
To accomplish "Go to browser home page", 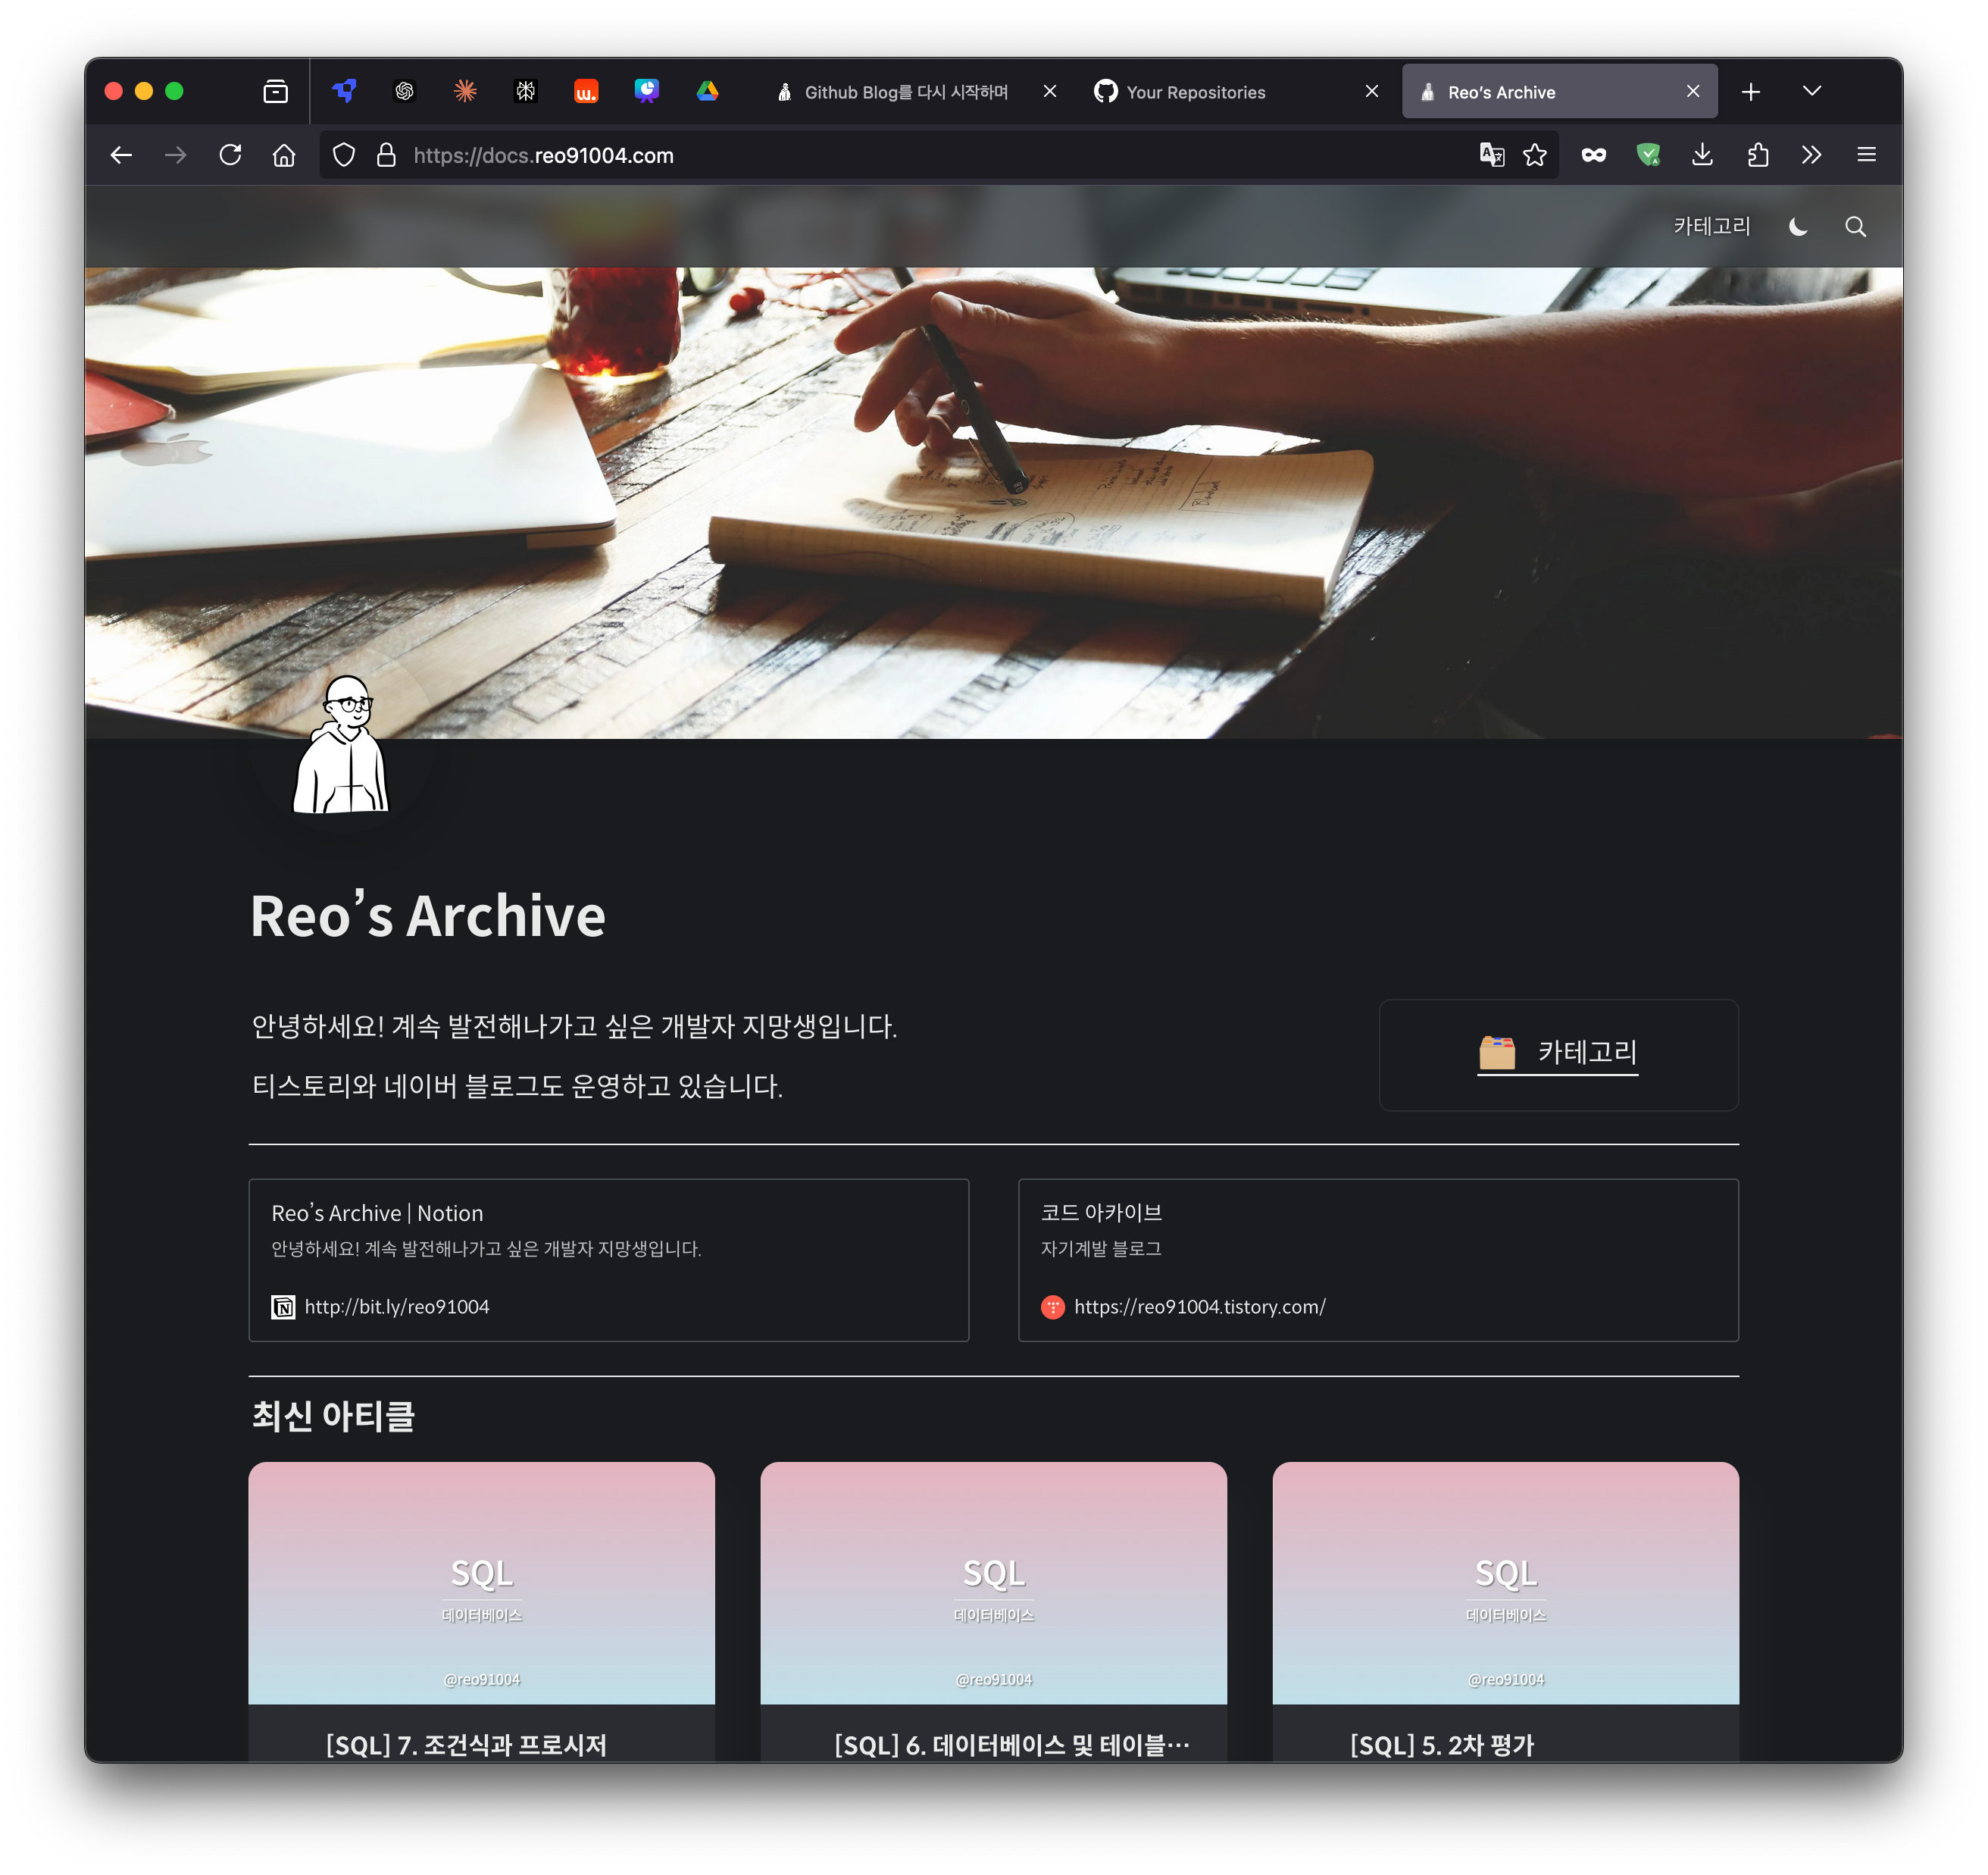I will click(284, 155).
